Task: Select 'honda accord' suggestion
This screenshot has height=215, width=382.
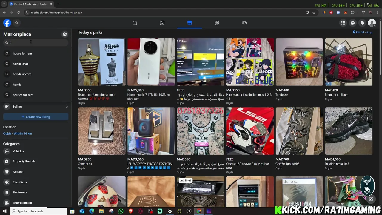Action: [x=36, y=74]
